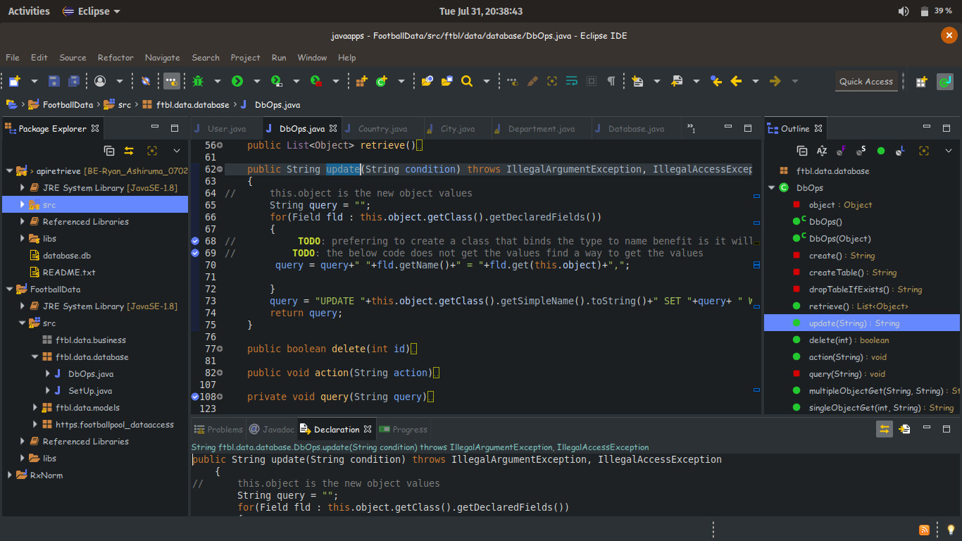Expand the ftbl.data.models package
The width and height of the screenshot is (962, 541).
[36, 408]
